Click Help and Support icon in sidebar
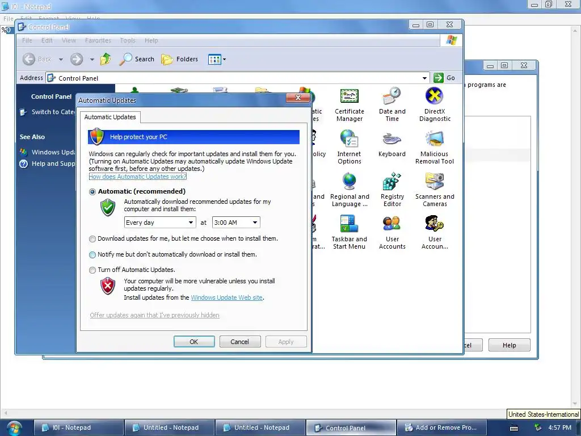Viewport: 581px width, 436px height. [x=23, y=164]
